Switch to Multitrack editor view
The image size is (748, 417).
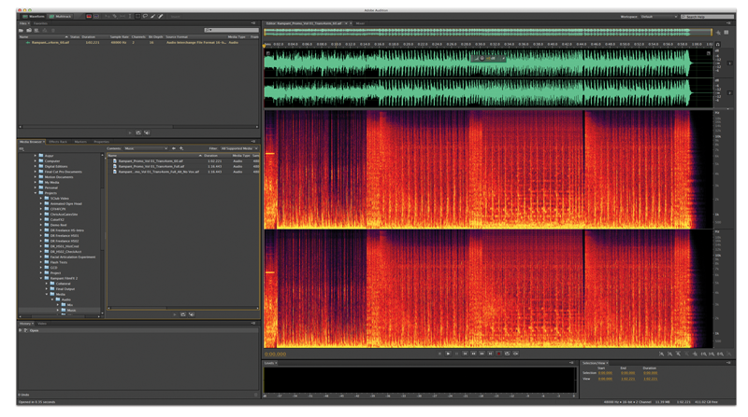[x=61, y=16]
